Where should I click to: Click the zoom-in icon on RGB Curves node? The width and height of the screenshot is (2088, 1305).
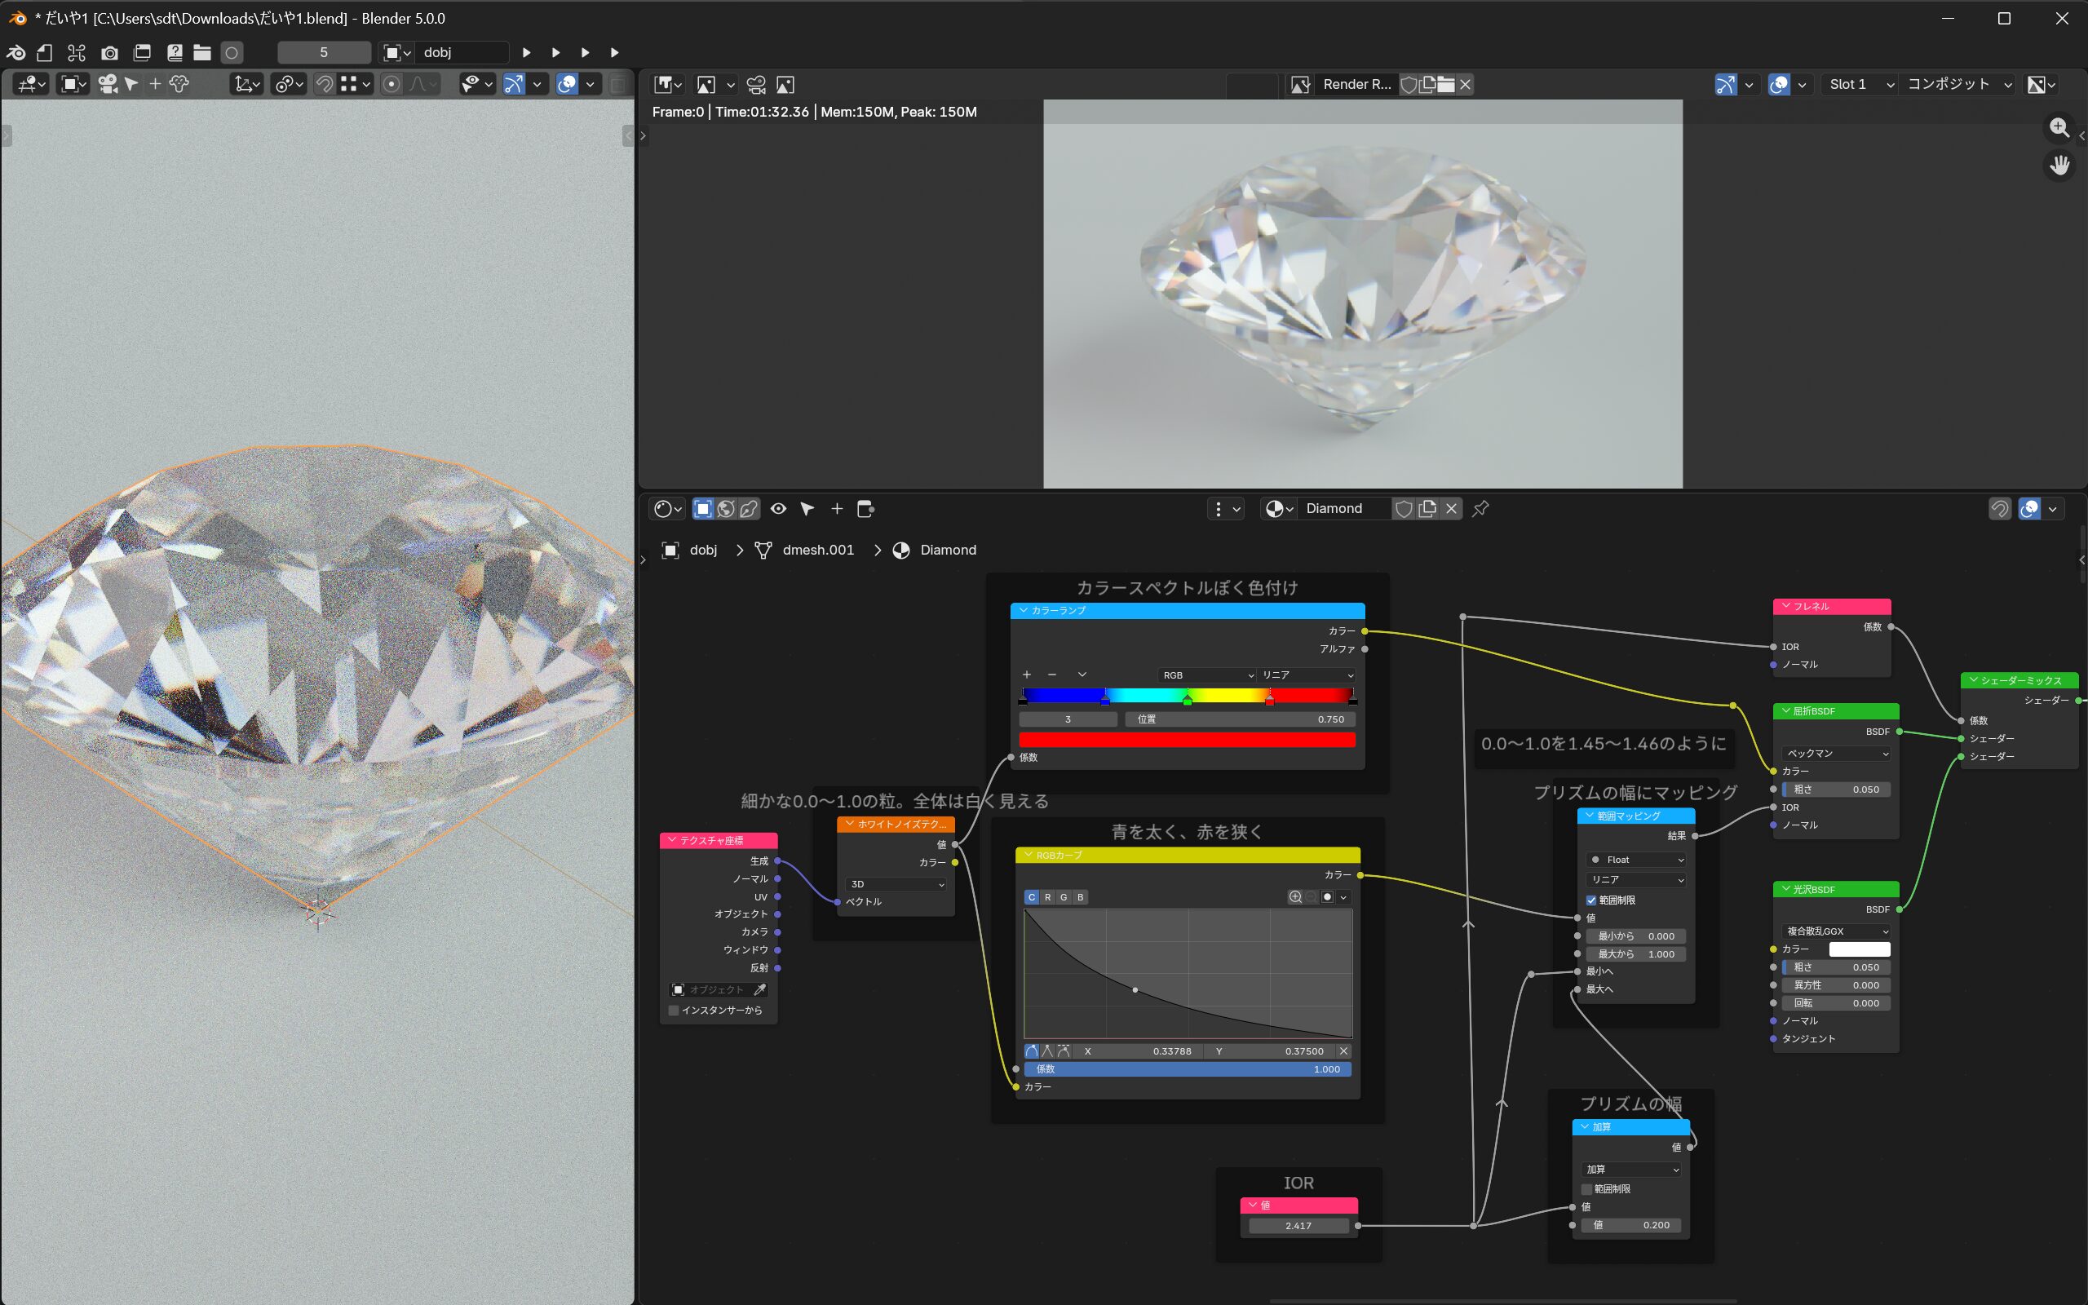click(1295, 898)
